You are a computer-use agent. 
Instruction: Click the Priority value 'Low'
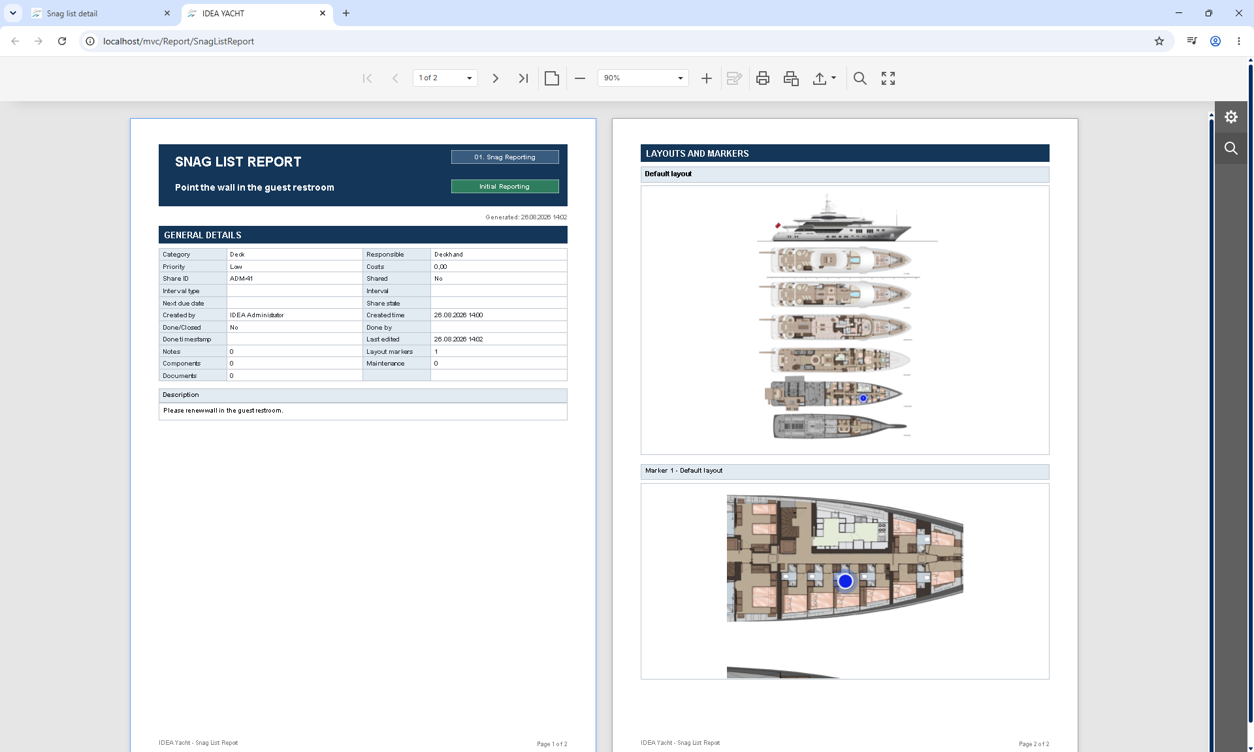click(x=236, y=267)
